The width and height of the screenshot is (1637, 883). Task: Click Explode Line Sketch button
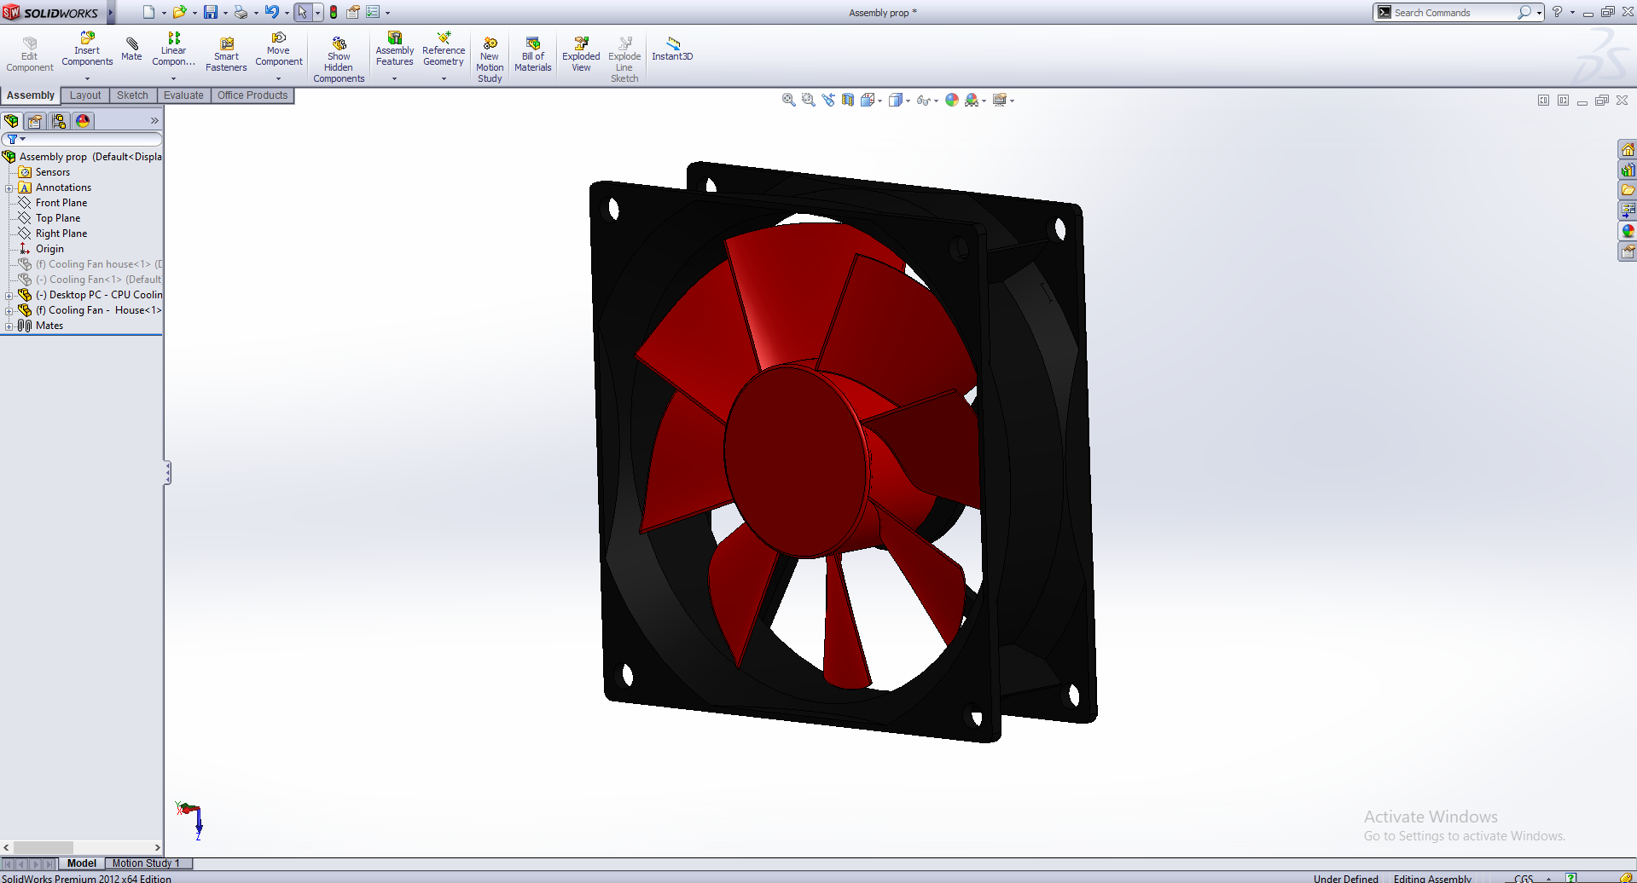click(624, 60)
